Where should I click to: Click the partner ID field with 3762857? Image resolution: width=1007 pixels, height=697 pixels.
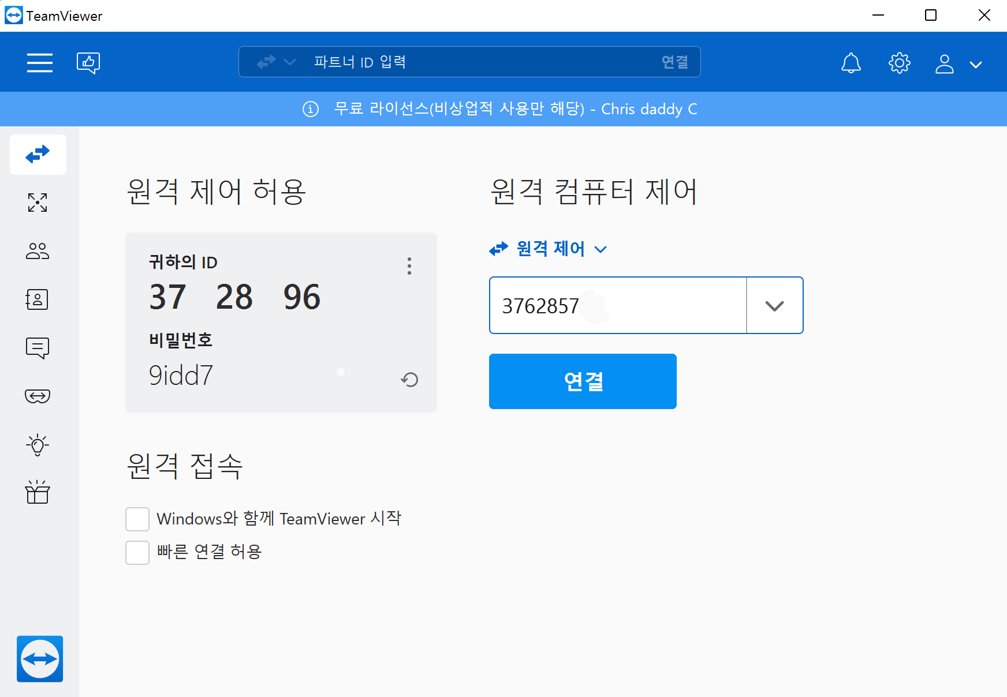pos(618,305)
